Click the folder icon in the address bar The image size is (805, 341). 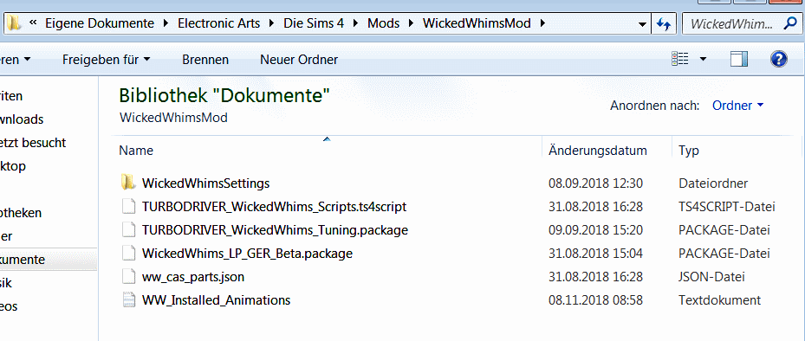click(x=14, y=23)
